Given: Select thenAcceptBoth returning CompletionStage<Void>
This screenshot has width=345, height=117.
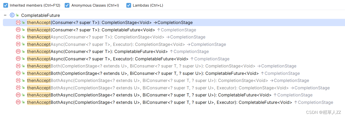Looking at the screenshot, I should click(161, 66).
